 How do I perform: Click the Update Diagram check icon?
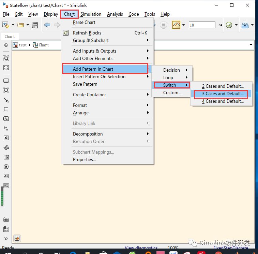click(x=229, y=25)
